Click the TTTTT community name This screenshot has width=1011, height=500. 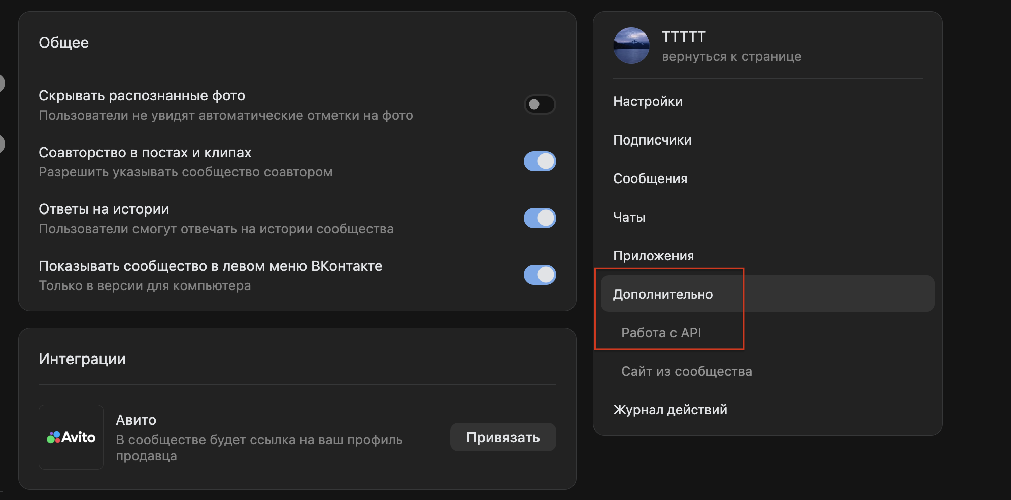tap(684, 37)
